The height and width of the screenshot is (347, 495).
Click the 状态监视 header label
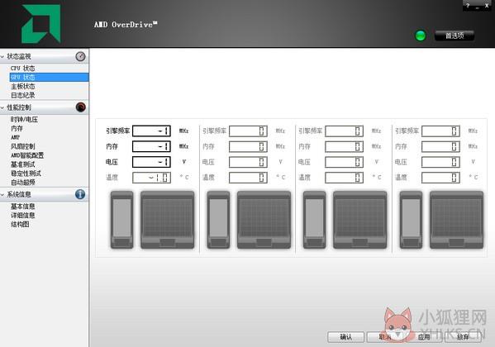pos(19,56)
